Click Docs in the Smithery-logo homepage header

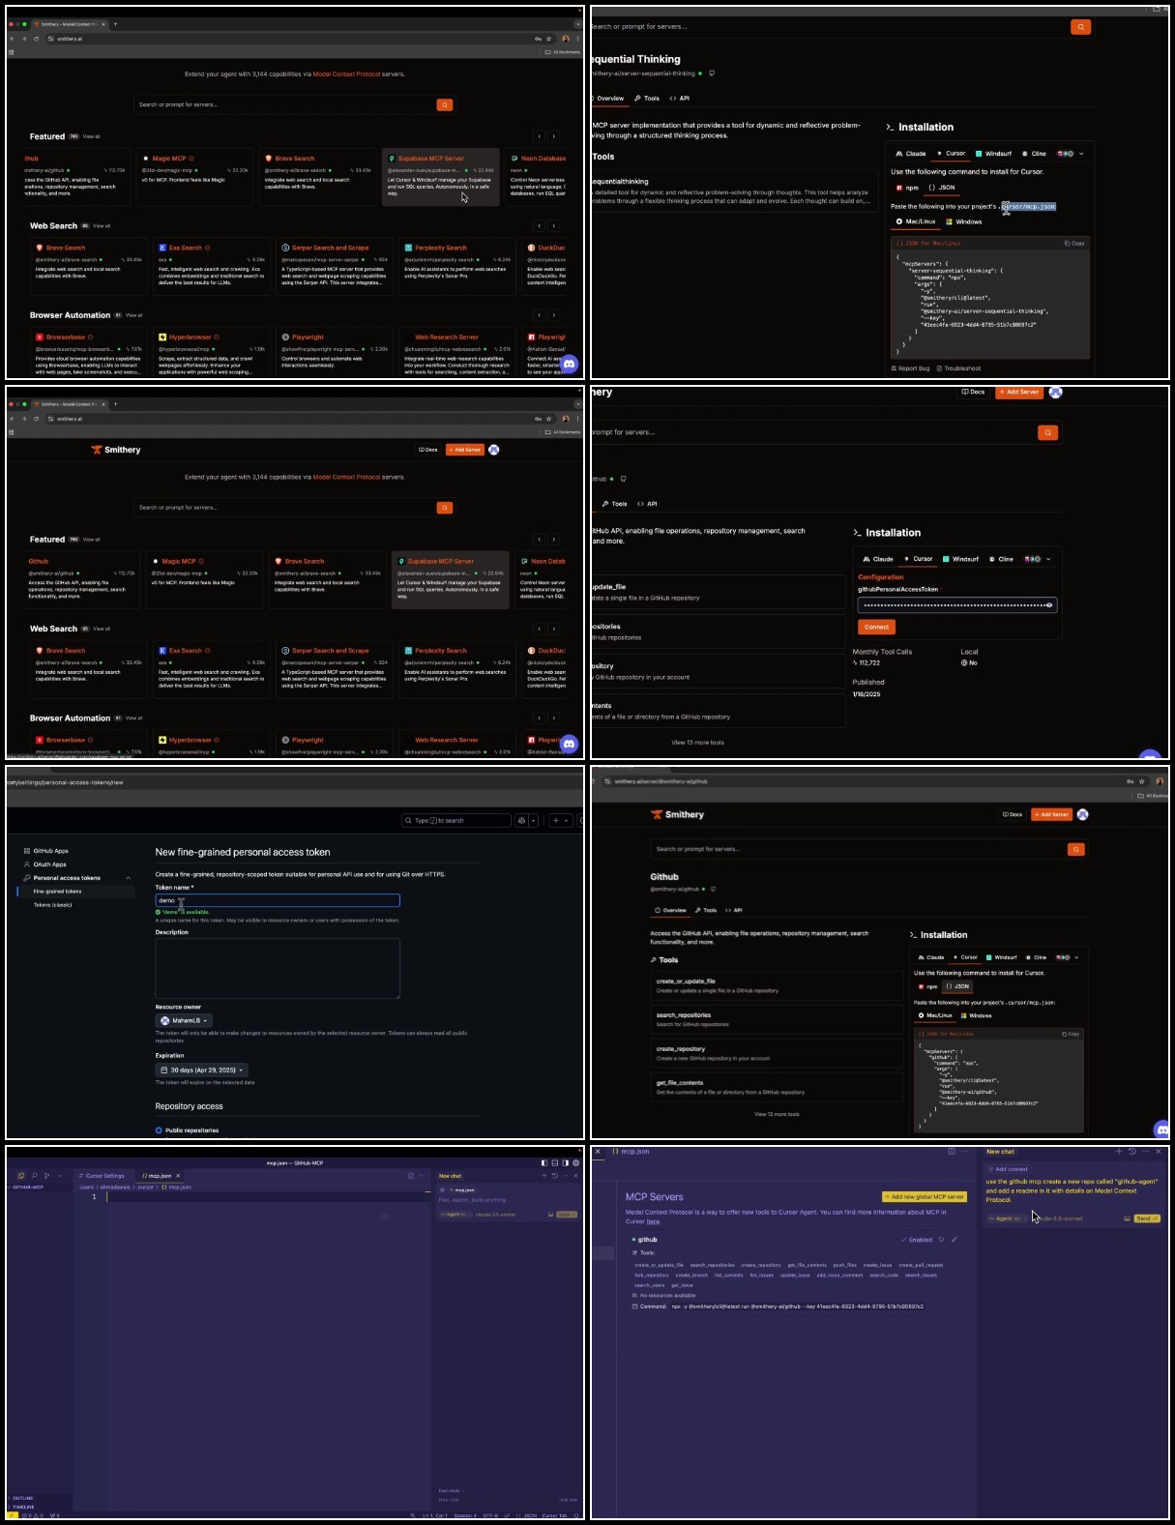coord(428,450)
